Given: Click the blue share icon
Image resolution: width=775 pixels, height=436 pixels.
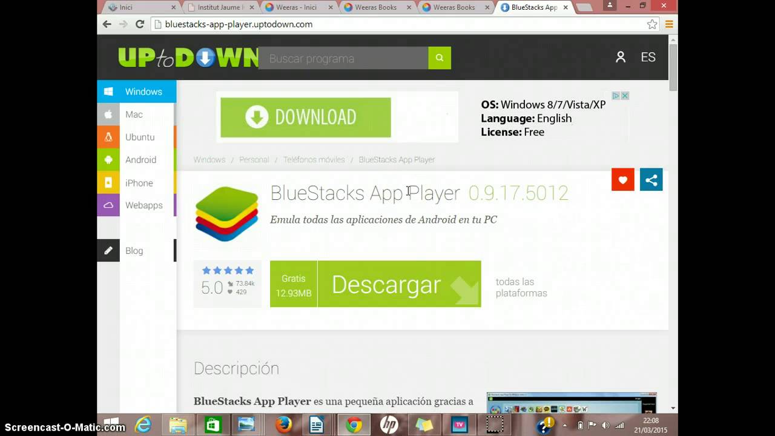Looking at the screenshot, I should (x=651, y=180).
